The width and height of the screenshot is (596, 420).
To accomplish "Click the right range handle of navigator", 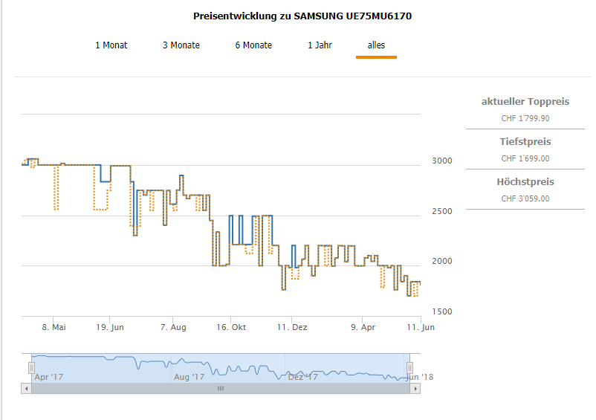I will 409,367.
